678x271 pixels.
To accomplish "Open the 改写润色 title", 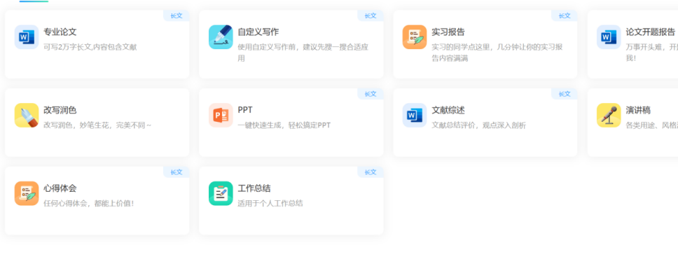I will [60, 110].
